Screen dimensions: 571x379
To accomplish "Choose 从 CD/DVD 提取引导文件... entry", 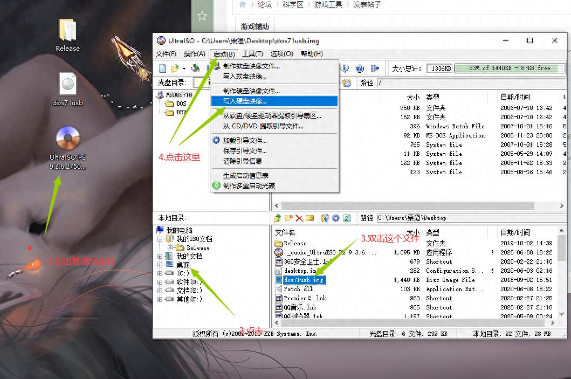I will point(274,126).
